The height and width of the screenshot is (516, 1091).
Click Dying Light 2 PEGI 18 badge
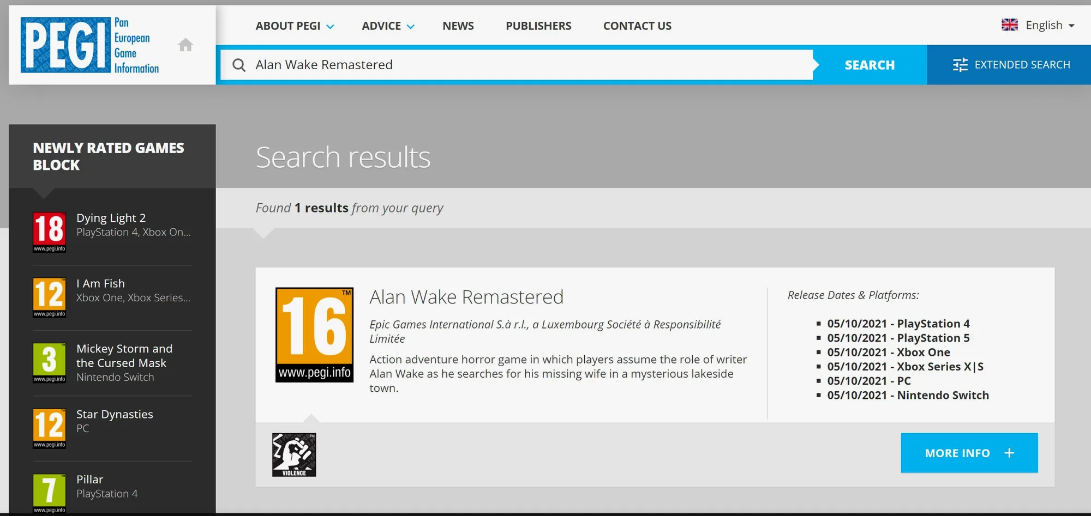click(x=50, y=232)
